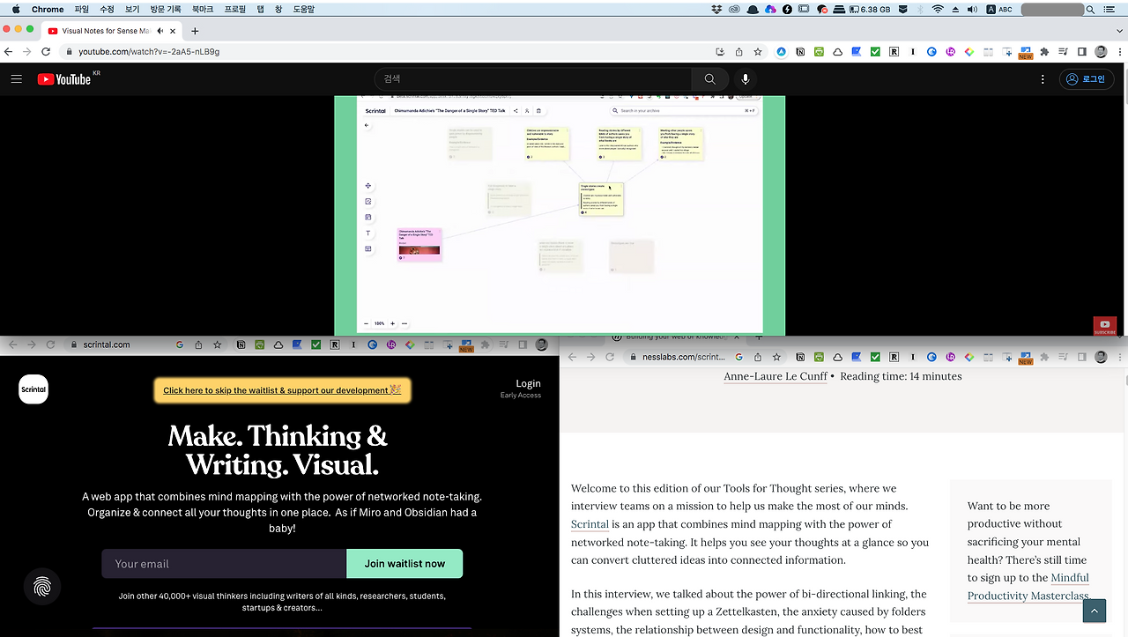The height and width of the screenshot is (637, 1128).
Task: Click the skip the waitlist banner link
Action: click(x=282, y=390)
